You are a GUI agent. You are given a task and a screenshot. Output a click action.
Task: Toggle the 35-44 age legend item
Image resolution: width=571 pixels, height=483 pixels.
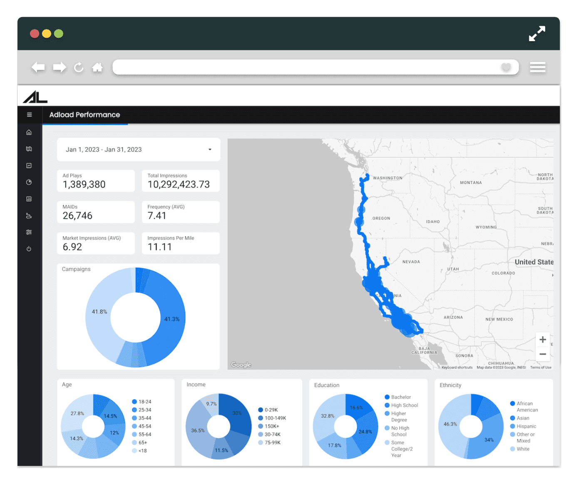pyautogui.click(x=142, y=418)
